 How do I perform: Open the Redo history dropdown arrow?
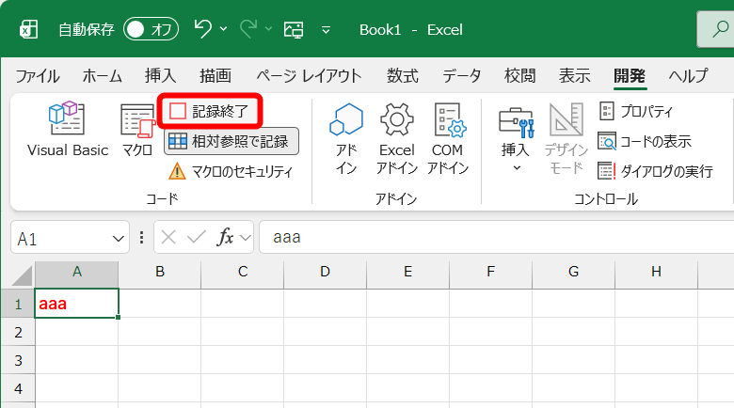point(269,29)
